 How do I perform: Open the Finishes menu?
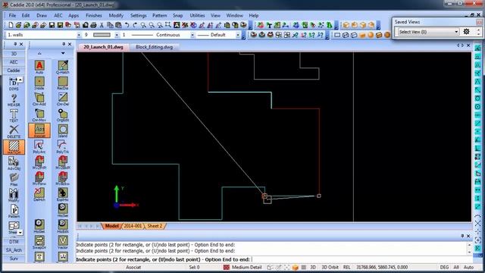(x=94, y=15)
